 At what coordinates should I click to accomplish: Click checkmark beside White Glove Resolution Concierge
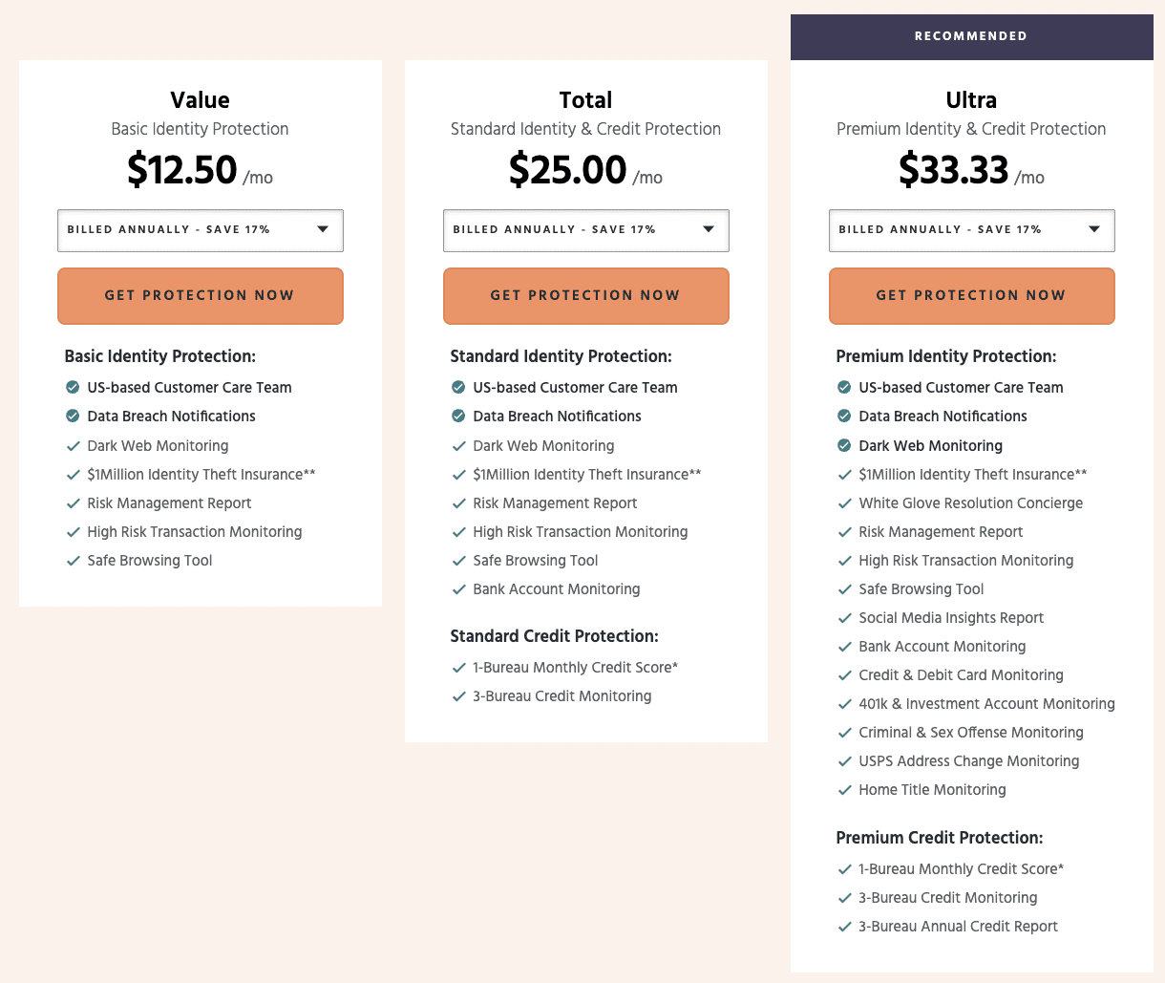[844, 503]
